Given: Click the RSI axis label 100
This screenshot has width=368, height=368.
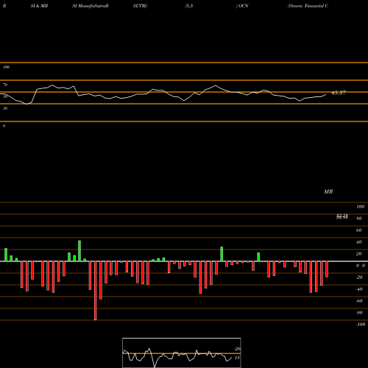Looking at the screenshot, I should pyautogui.click(x=7, y=67).
